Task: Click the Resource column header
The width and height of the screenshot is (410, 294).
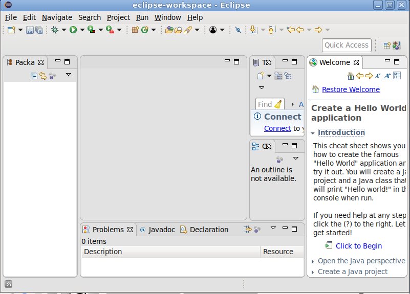Action: coord(282,252)
